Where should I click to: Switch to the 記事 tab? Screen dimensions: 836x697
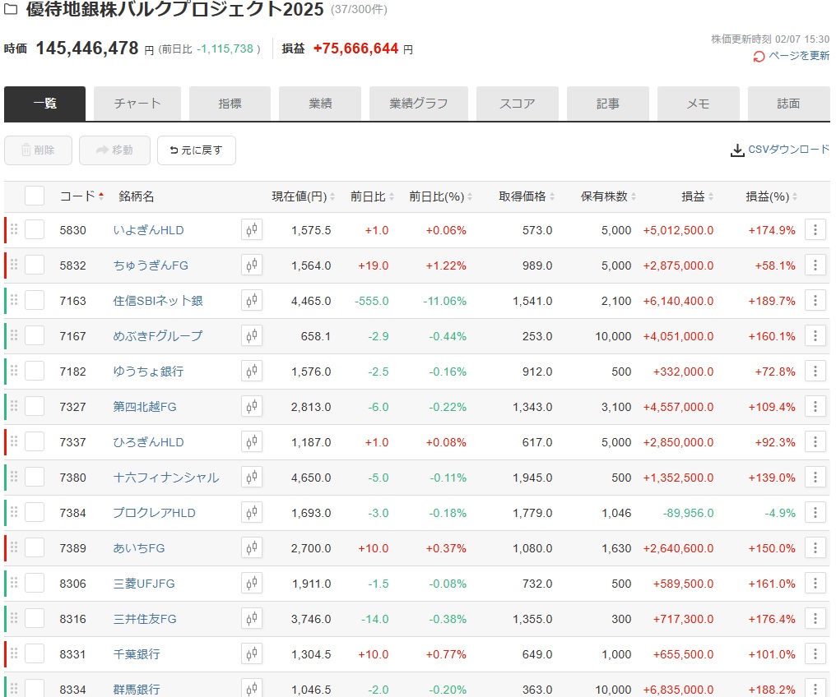point(608,104)
